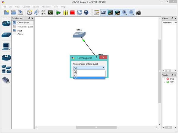Image resolution: width=178 pixels, height=133 pixels.
Task: Close the Qemu guest dialog
Action: pos(103,57)
